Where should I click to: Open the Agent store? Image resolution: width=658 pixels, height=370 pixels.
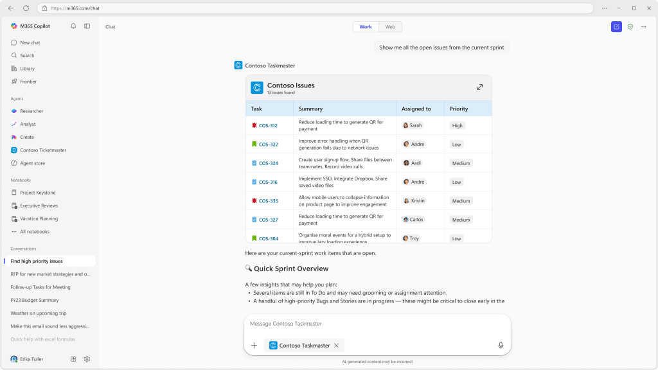click(x=32, y=163)
